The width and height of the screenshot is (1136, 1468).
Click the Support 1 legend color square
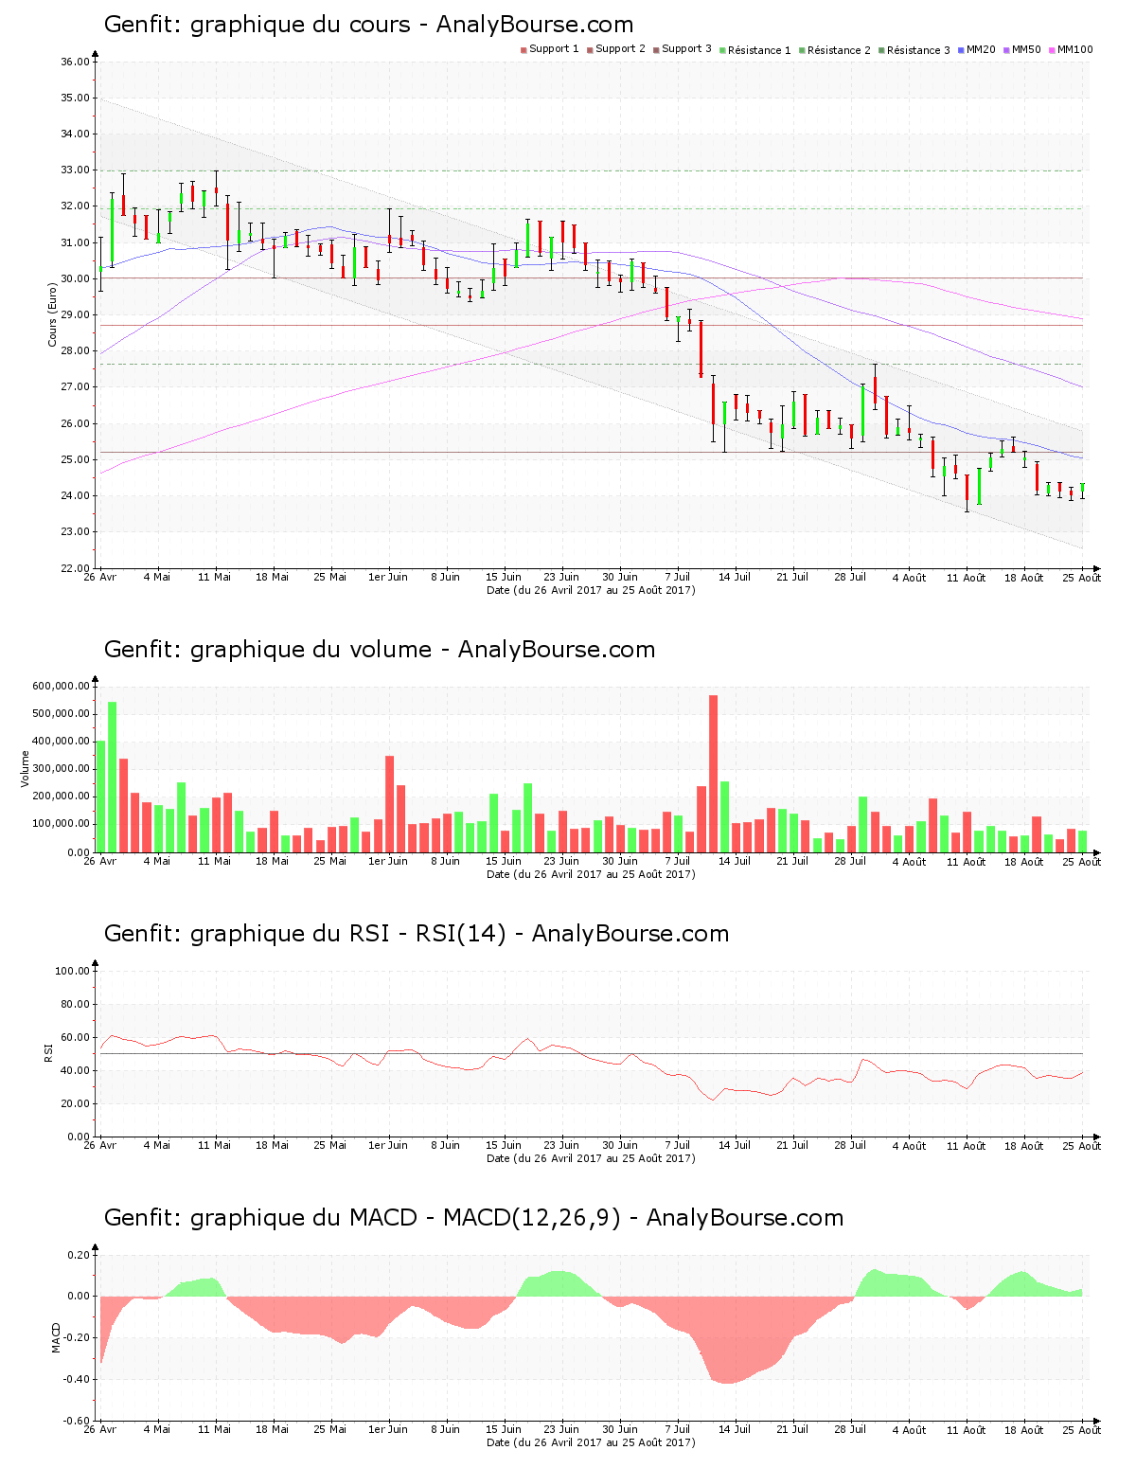tap(524, 49)
